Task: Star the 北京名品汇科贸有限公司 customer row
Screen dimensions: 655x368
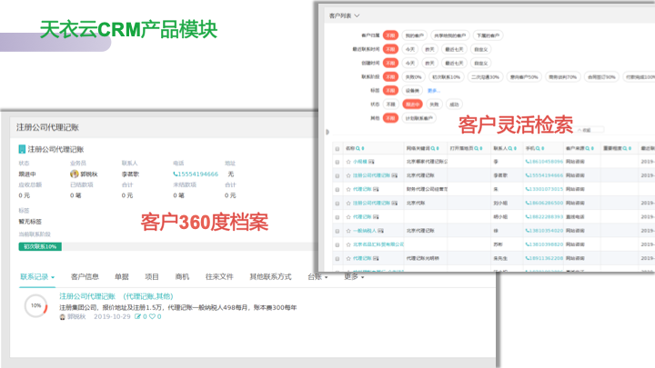Action: pos(348,244)
